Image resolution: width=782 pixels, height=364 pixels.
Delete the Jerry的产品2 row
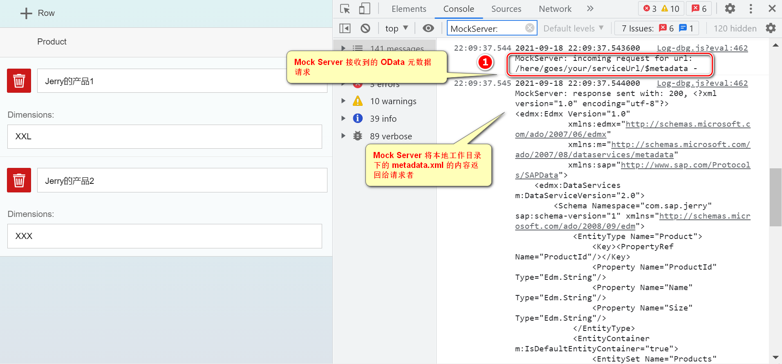coord(19,180)
